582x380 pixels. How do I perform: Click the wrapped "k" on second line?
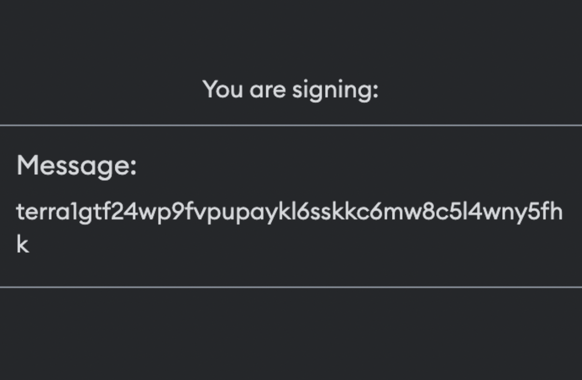tap(23, 245)
